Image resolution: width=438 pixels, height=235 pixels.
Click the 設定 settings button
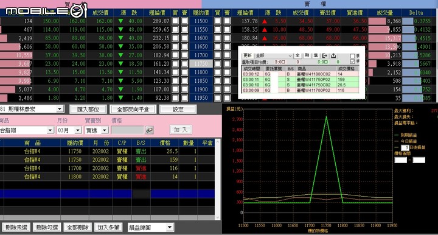[178, 109]
